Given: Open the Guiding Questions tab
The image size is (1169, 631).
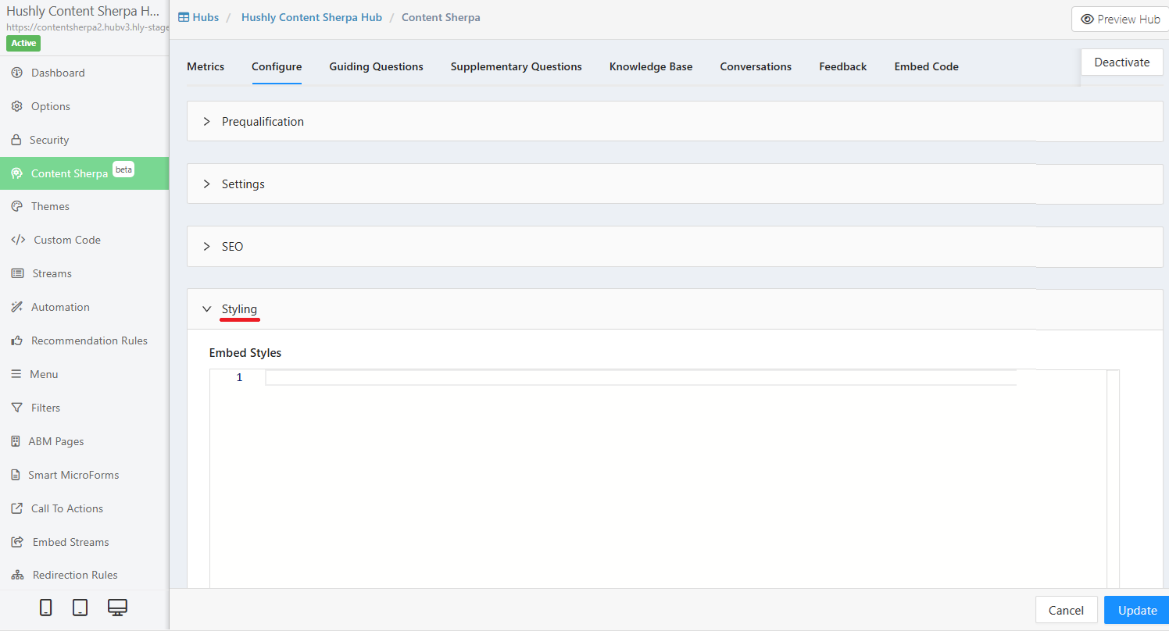Looking at the screenshot, I should (x=376, y=66).
